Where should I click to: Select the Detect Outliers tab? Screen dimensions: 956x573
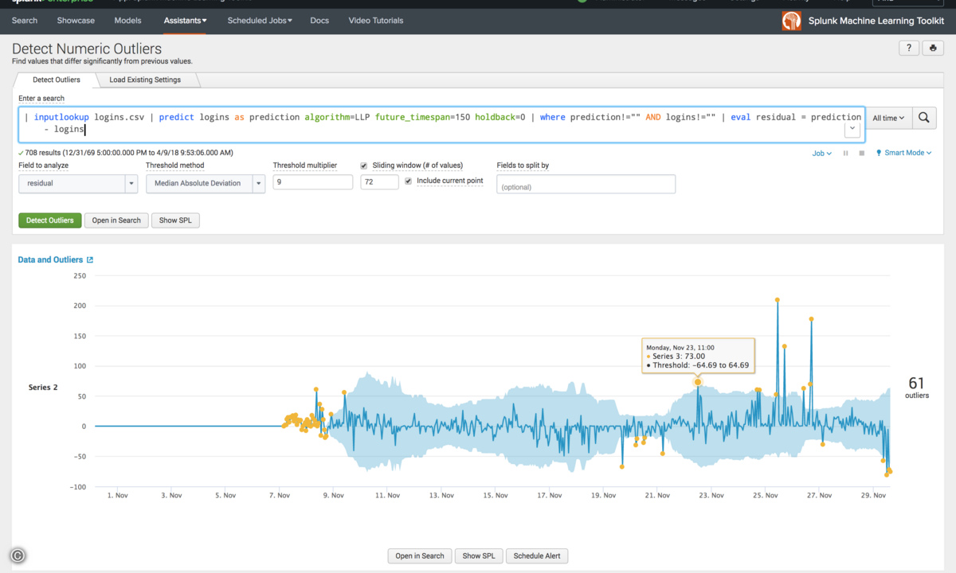click(x=56, y=80)
